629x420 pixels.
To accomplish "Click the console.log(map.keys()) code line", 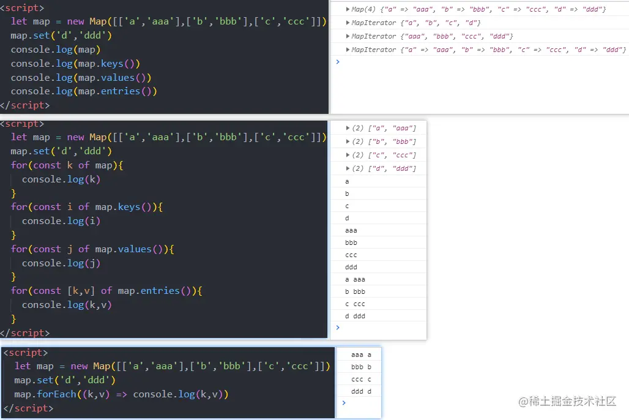I will (x=75, y=64).
